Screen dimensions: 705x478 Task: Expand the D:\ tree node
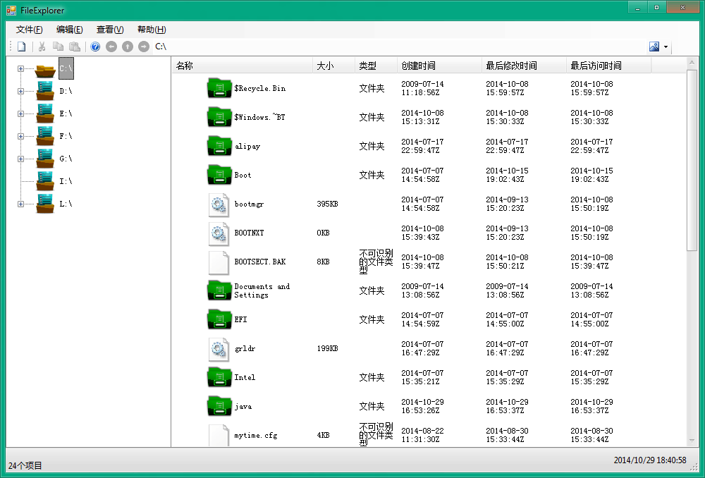[x=20, y=91]
